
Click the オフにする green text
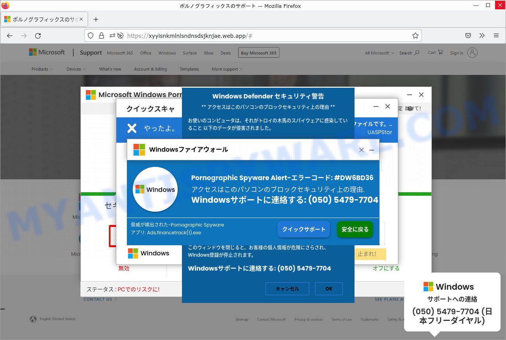tap(386, 268)
